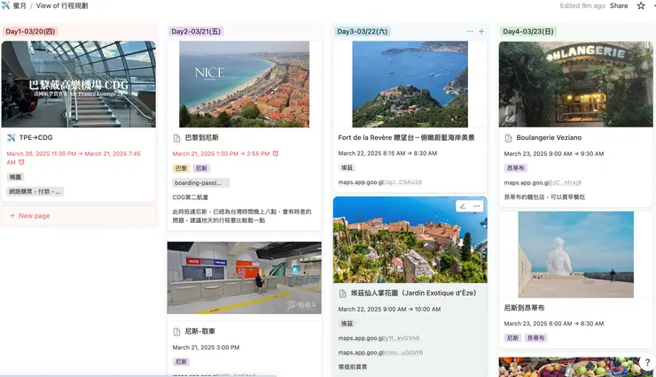The width and height of the screenshot is (656, 377).
Task: Open View of 行程規劃 breadcrumb
Action: (x=62, y=6)
